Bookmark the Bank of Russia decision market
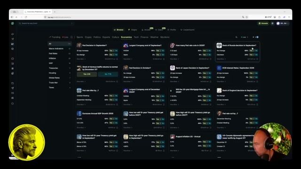Image resolution: width=301 pixels, height=169 pixels. (257, 59)
